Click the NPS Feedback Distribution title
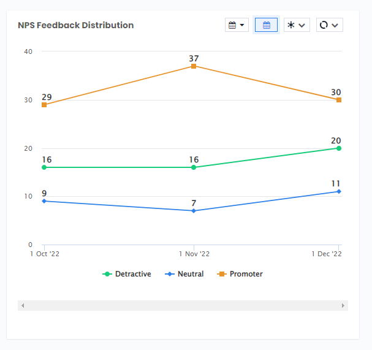The height and width of the screenshot is (350, 372). pos(75,25)
